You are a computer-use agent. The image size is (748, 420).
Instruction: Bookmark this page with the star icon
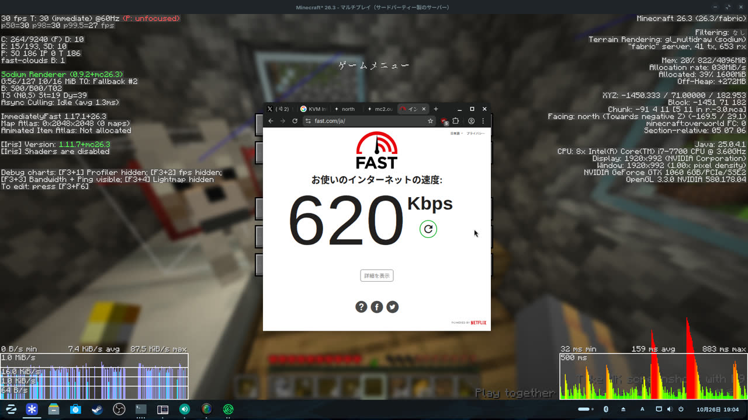pyautogui.click(x=431, y=121)
